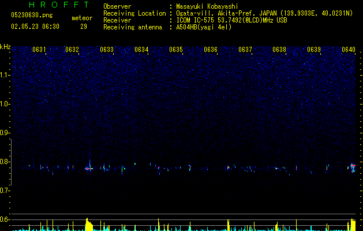Click the ICOM IC-575 receiver text
This screenshot has height=231, width=363.
pos(232,20)
